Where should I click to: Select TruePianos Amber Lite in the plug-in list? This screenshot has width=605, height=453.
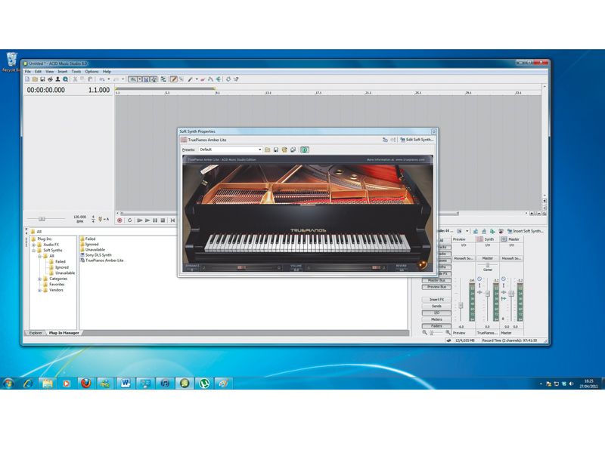pos(102,260)
